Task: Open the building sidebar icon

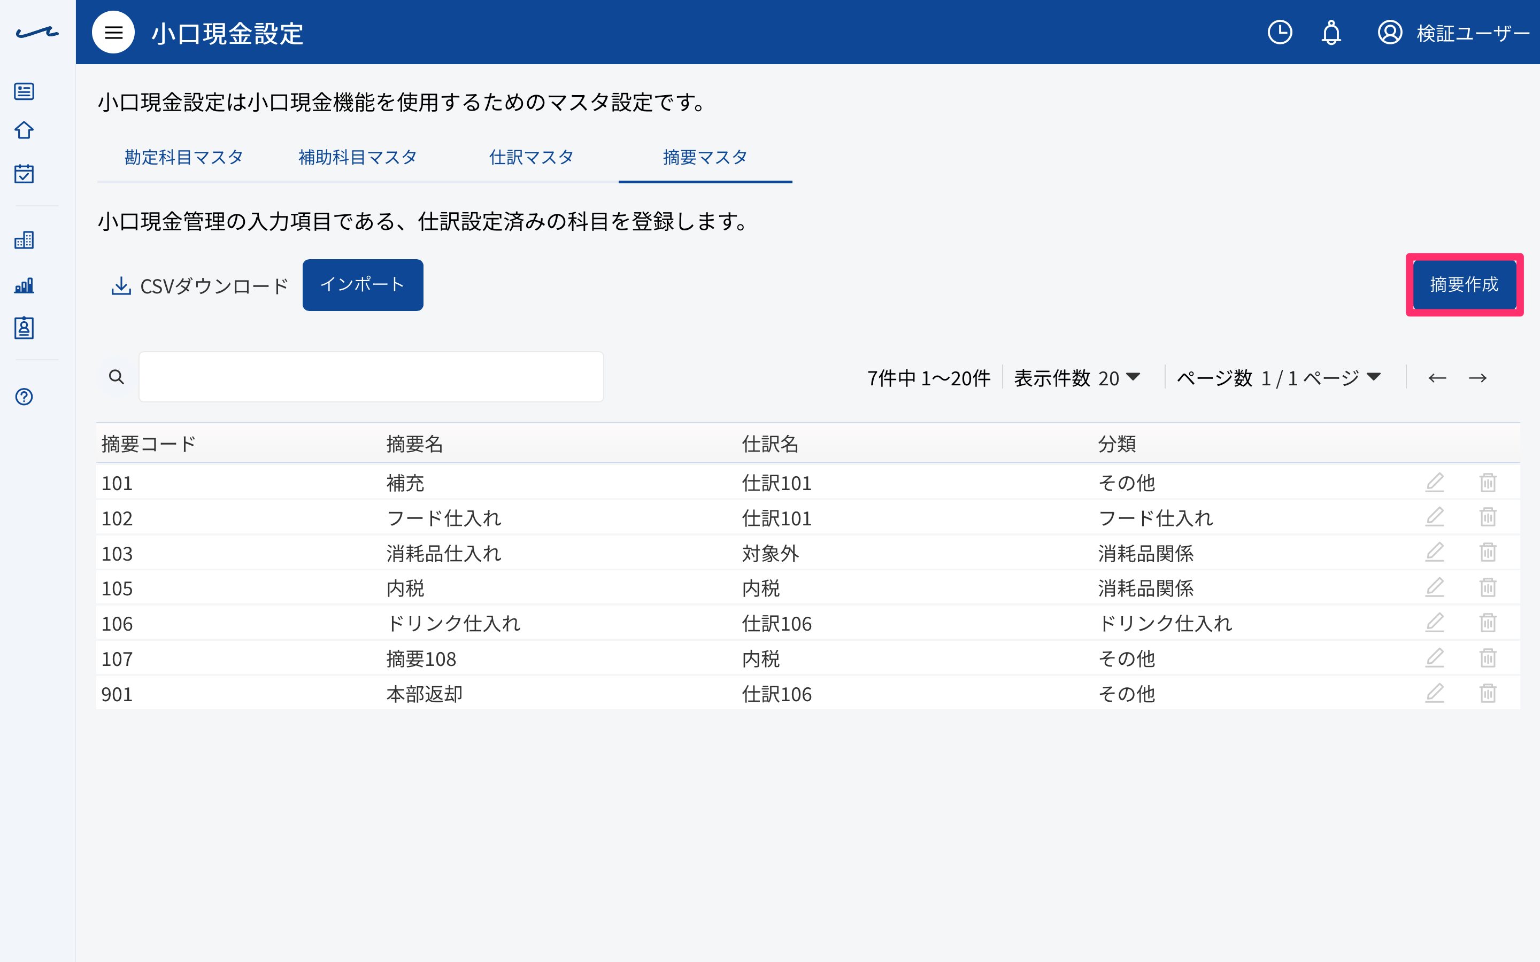Action: 24,240
